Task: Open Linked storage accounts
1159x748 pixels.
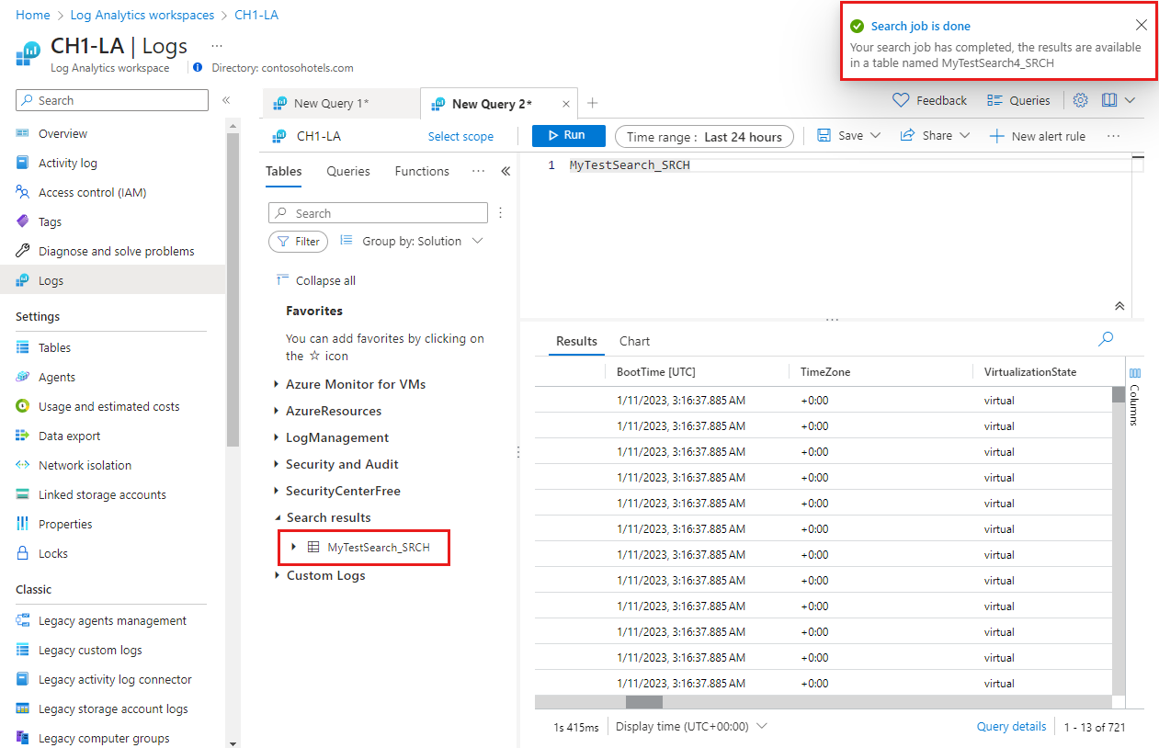Action: [102, 494]
